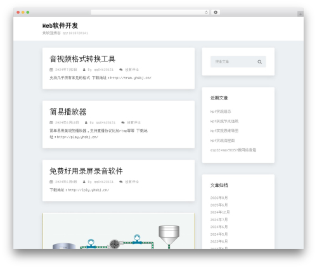Open the 简易播放器 post title
317x268 pixels.
click(x=68, y=112)
